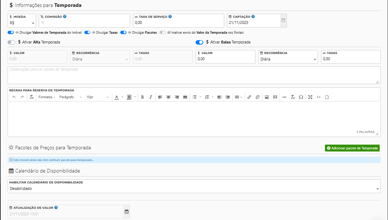This screenshot has height=220, width=388.
Task: Disable the Ativar Baixa Temporada switch
Action: click(199, 42)
